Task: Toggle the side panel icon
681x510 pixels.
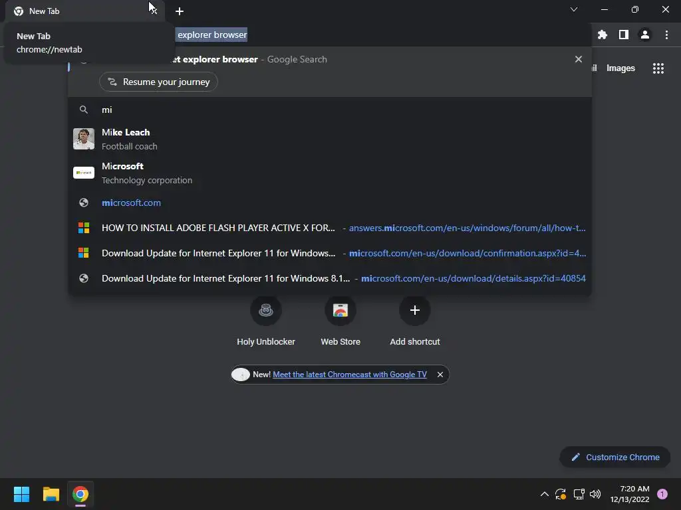Action: click(623, 35)
